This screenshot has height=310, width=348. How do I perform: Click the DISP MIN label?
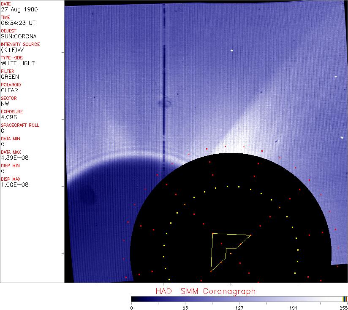[x=10, y=166]
